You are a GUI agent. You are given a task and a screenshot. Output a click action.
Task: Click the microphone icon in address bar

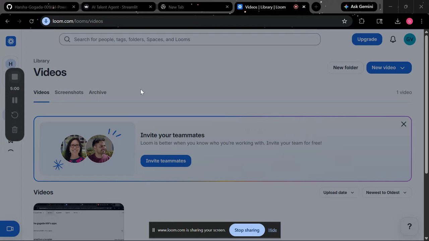point(46,21)
